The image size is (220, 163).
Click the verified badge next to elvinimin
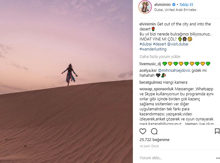coord(174,5)
